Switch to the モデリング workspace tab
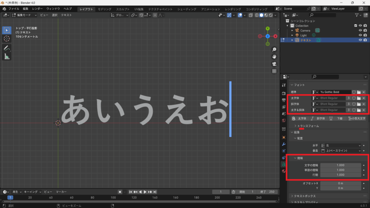The height and width of the screenshot is (208, 370). pos(105,9)
